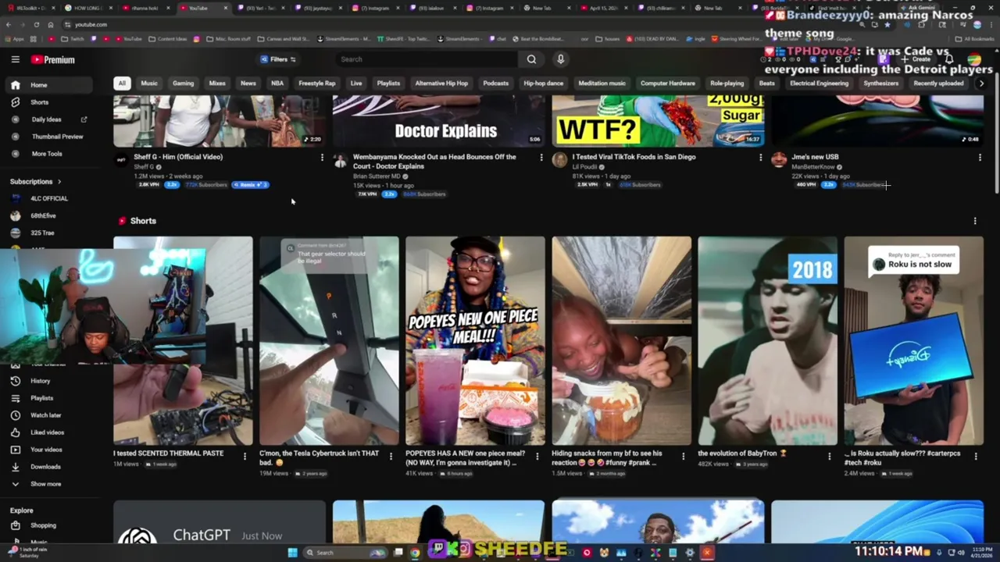This screenshot has width=1000, height=562.
Task: Select the NBA category chip
Action: click(277, 84)
